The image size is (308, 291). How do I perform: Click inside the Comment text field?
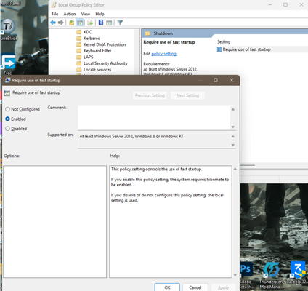(x=154, y=118)
